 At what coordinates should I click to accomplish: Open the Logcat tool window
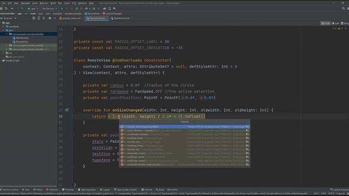click(x=105, y=189)
